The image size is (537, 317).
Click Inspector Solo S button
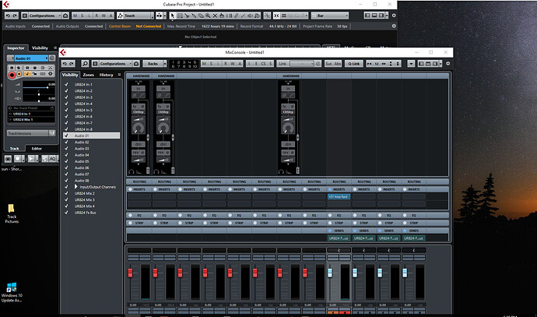click(x=18, y=68)
